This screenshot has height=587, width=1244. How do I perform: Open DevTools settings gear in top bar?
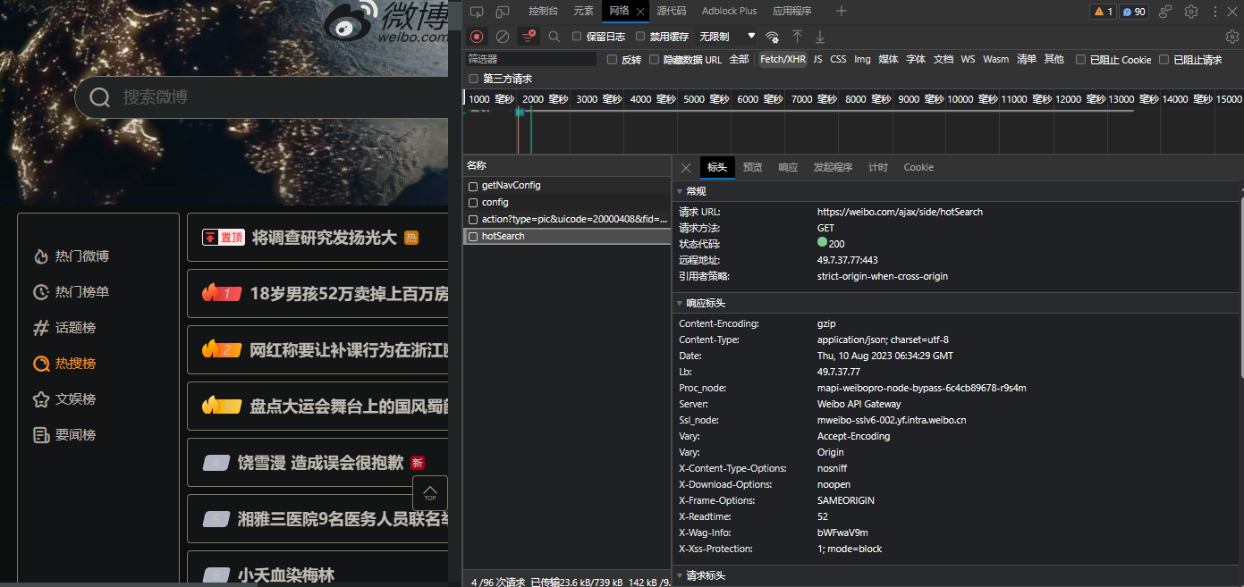pyautogui.click(x=1191, y=12)
